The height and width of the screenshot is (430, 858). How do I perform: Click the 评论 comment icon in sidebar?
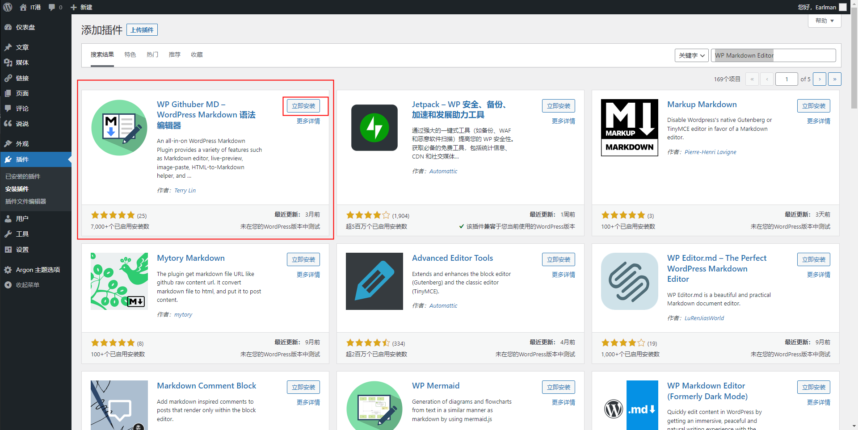pos(8,109)
